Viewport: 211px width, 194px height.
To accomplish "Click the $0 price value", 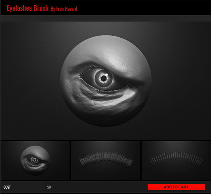I will 49,187.
